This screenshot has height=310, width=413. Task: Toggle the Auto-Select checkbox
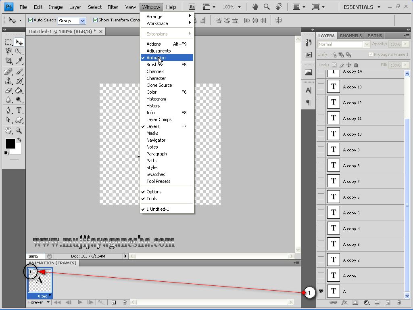click(x=30, y=20)
